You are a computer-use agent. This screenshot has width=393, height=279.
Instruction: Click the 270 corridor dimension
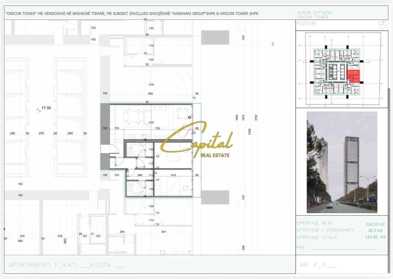click(x=41, y=133)
